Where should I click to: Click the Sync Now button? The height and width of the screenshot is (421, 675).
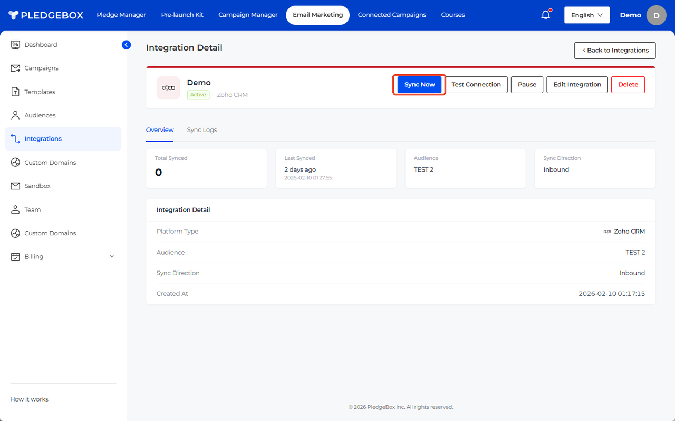pyautogui.click(x=419, y=85)
